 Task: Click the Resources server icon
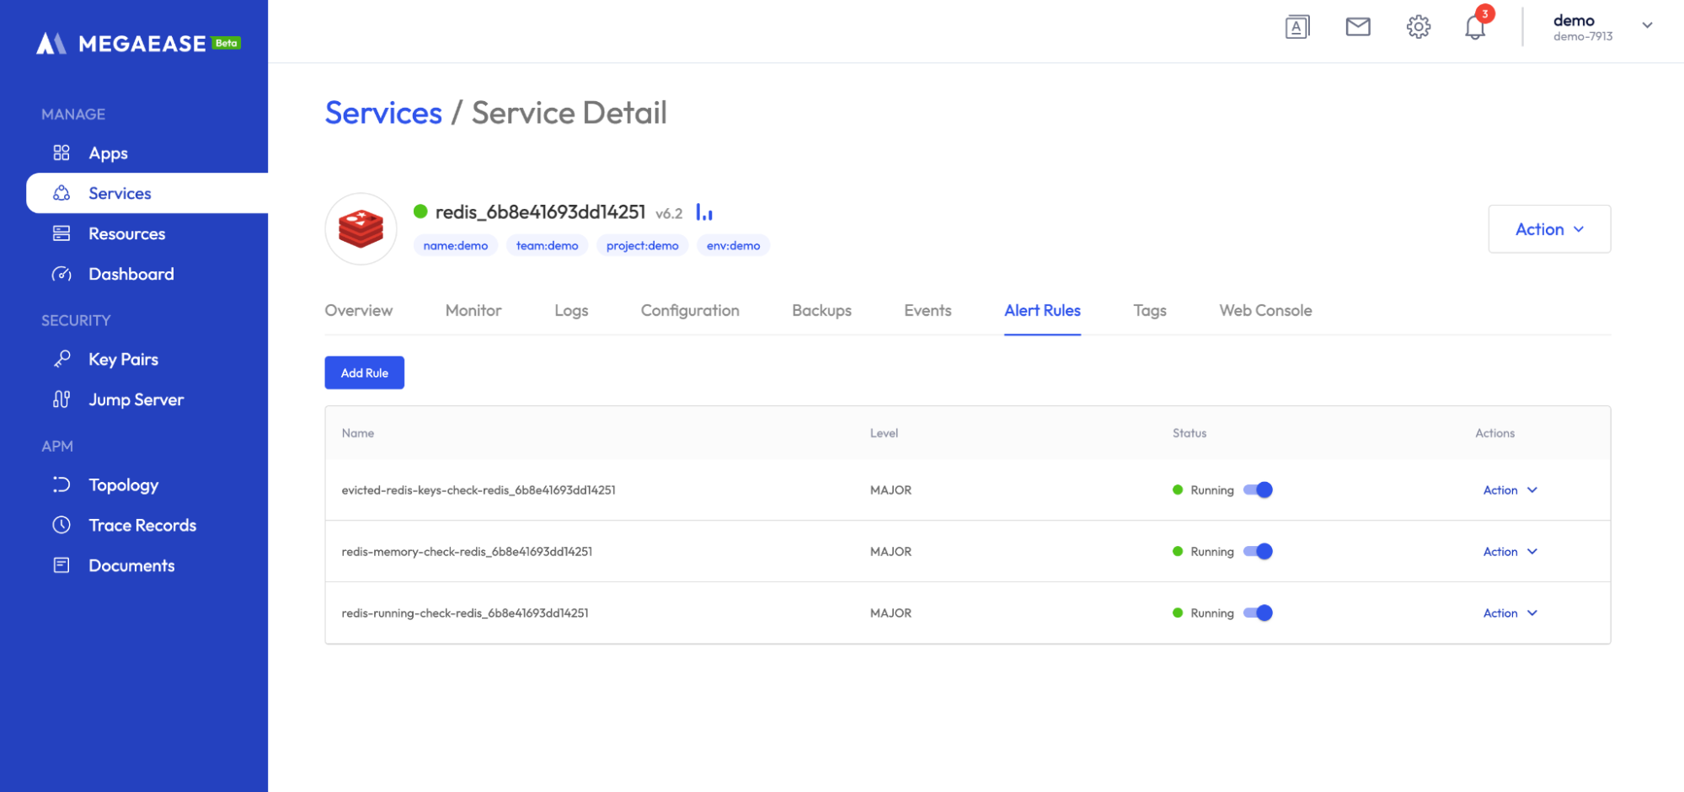pos(61,233)
